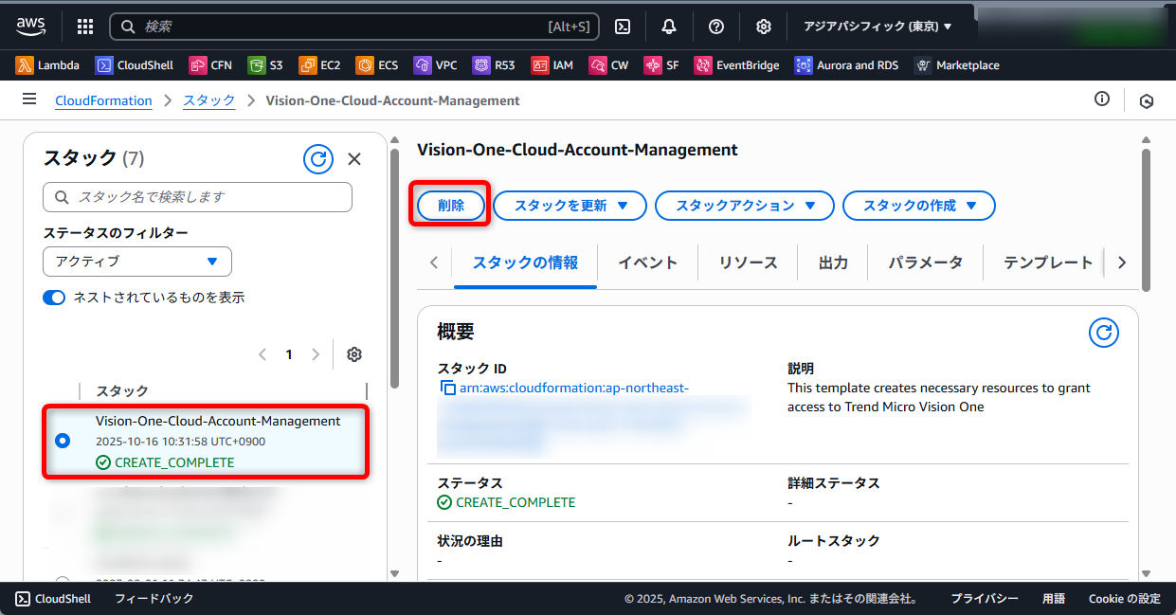This screenshot has height=615, width=1176.
Task: Toggle the show nested stacks switch
Action: (54, 298)
